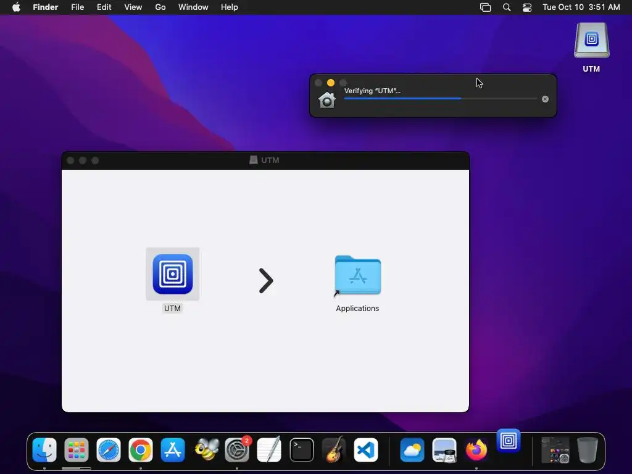
Task: Launch Terminal from the Dock
Action: point(301,450)
